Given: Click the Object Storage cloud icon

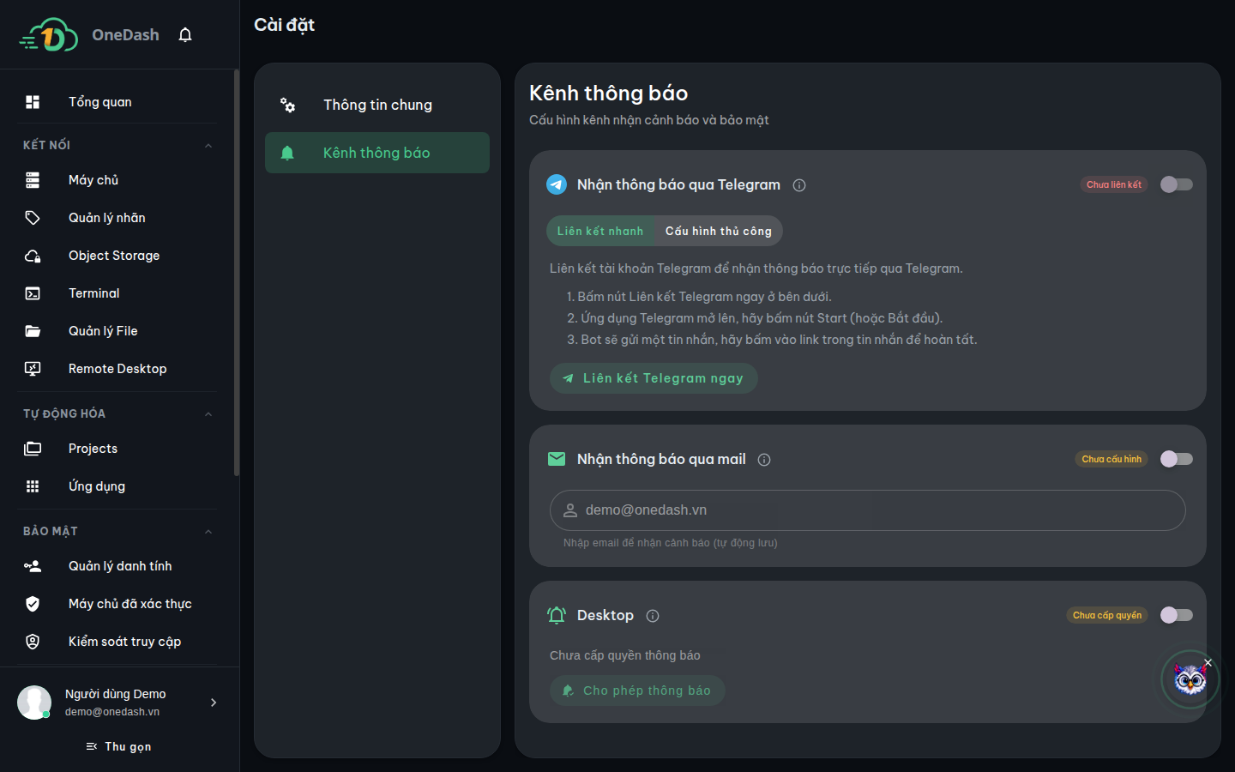Looking at the screenshot, I should tap(33, 256).
